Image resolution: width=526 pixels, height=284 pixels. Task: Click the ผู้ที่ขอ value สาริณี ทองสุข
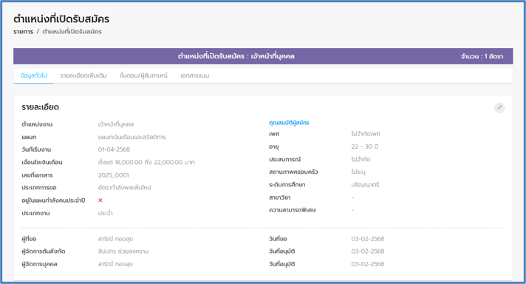[x=115, y=239]
